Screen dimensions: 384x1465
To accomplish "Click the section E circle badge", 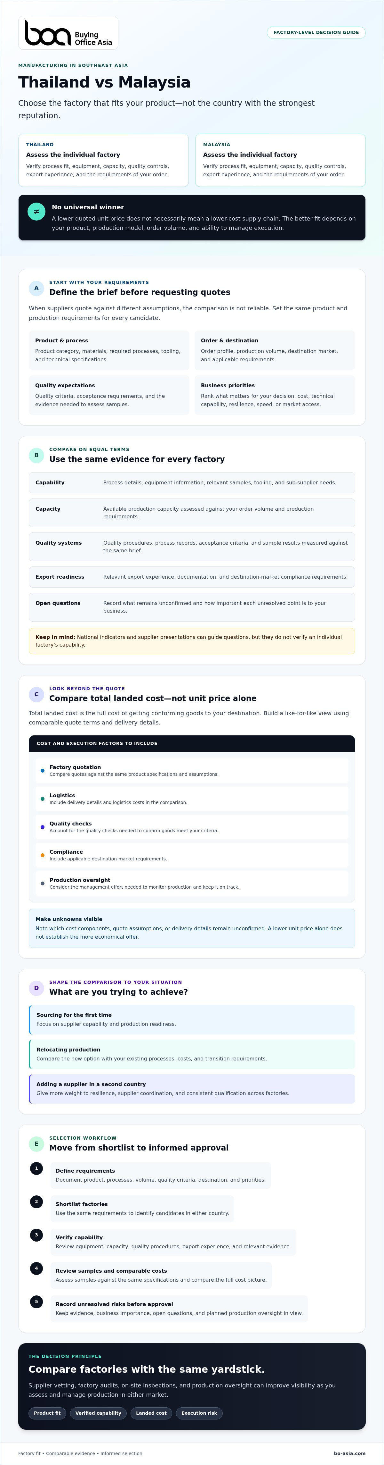I will click(x=36, y=1144).
